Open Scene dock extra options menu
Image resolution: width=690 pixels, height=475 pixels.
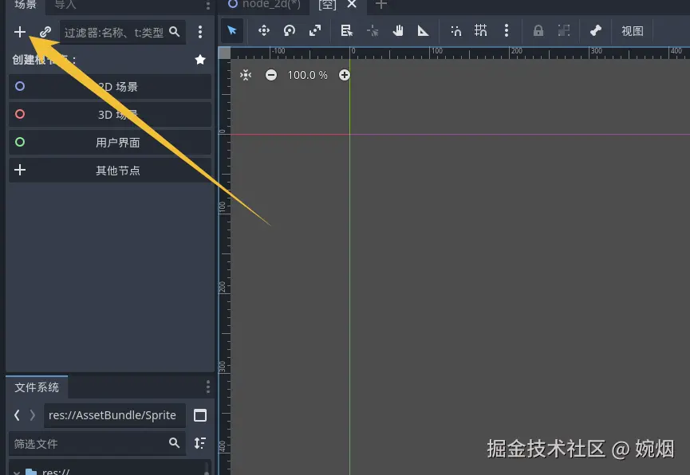click(x=200, y=32)
